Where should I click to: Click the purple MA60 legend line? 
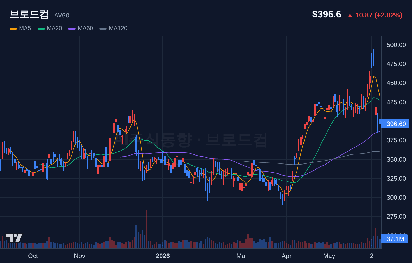tap(72, 29)
